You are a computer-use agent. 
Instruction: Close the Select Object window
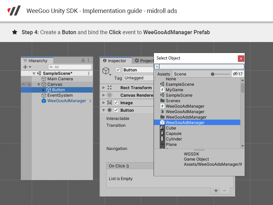click(x=241, y=58)
